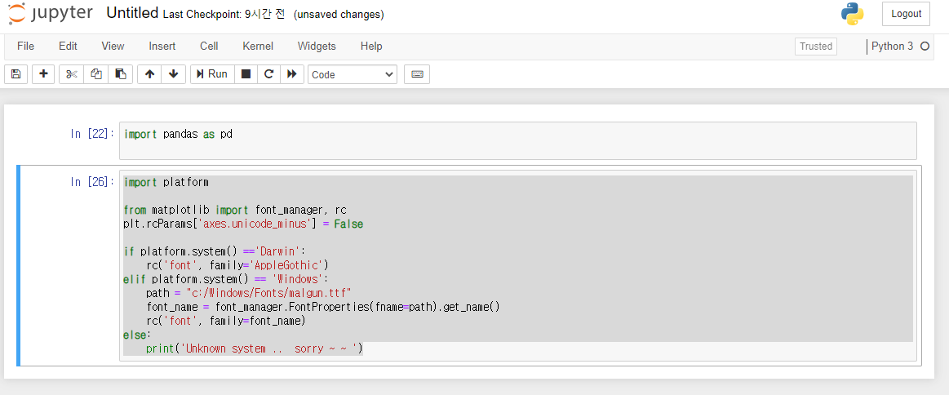This screenshot has width=949, height=395.
Task: Copy selected cells icon
Action: tap(95, 74)
